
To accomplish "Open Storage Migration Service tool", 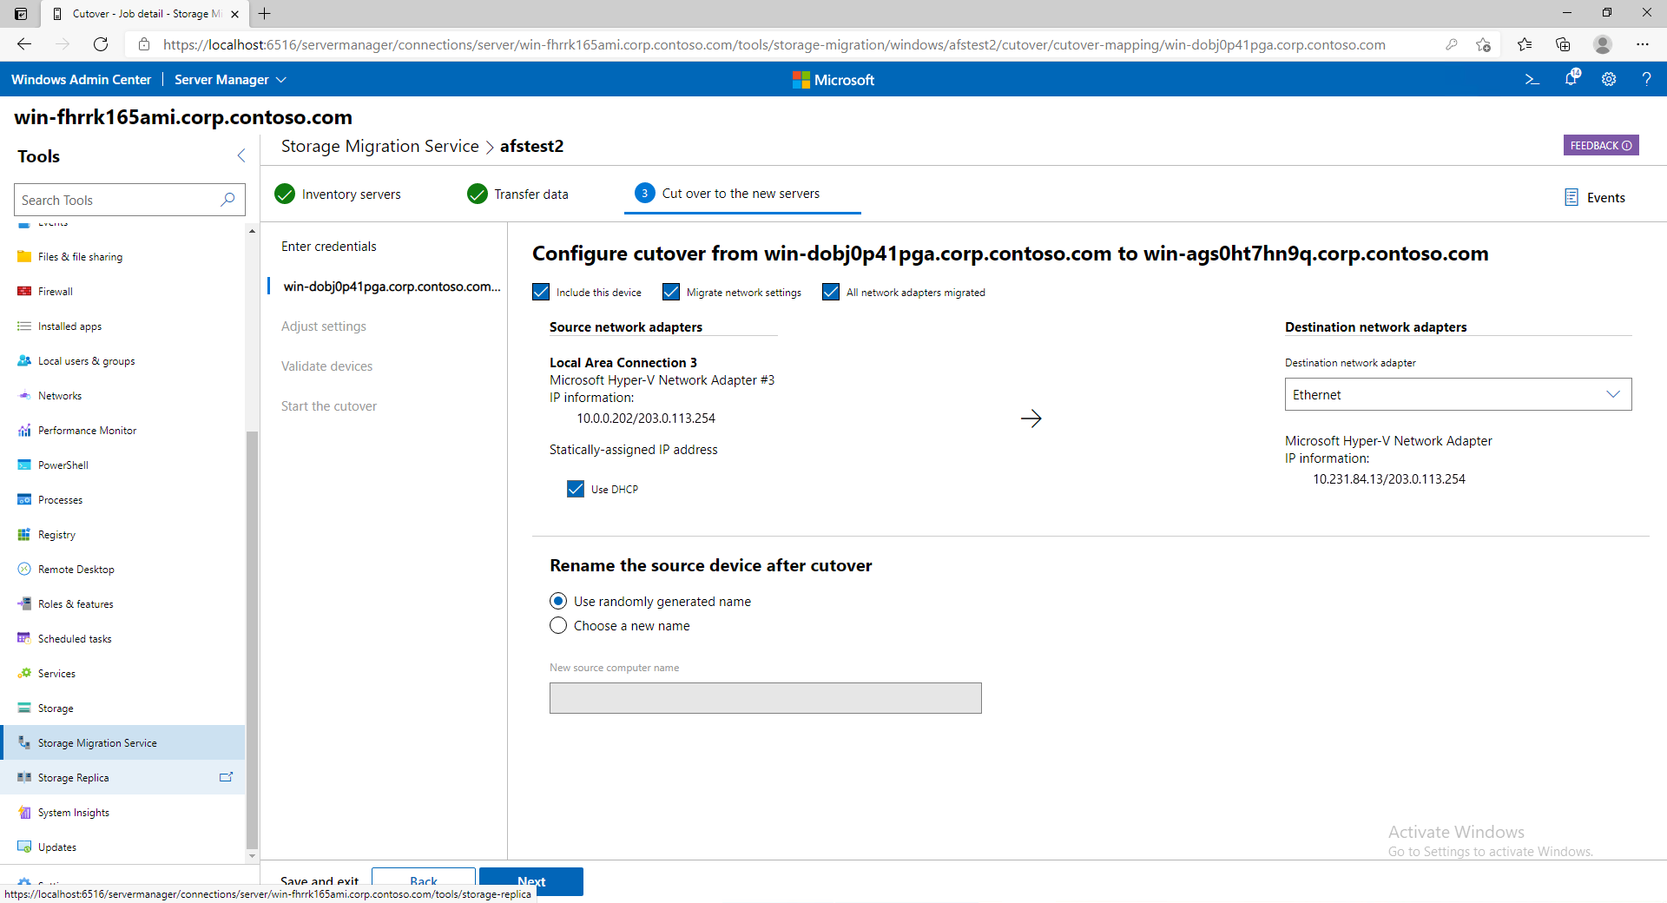I will [x=122, y=743].
